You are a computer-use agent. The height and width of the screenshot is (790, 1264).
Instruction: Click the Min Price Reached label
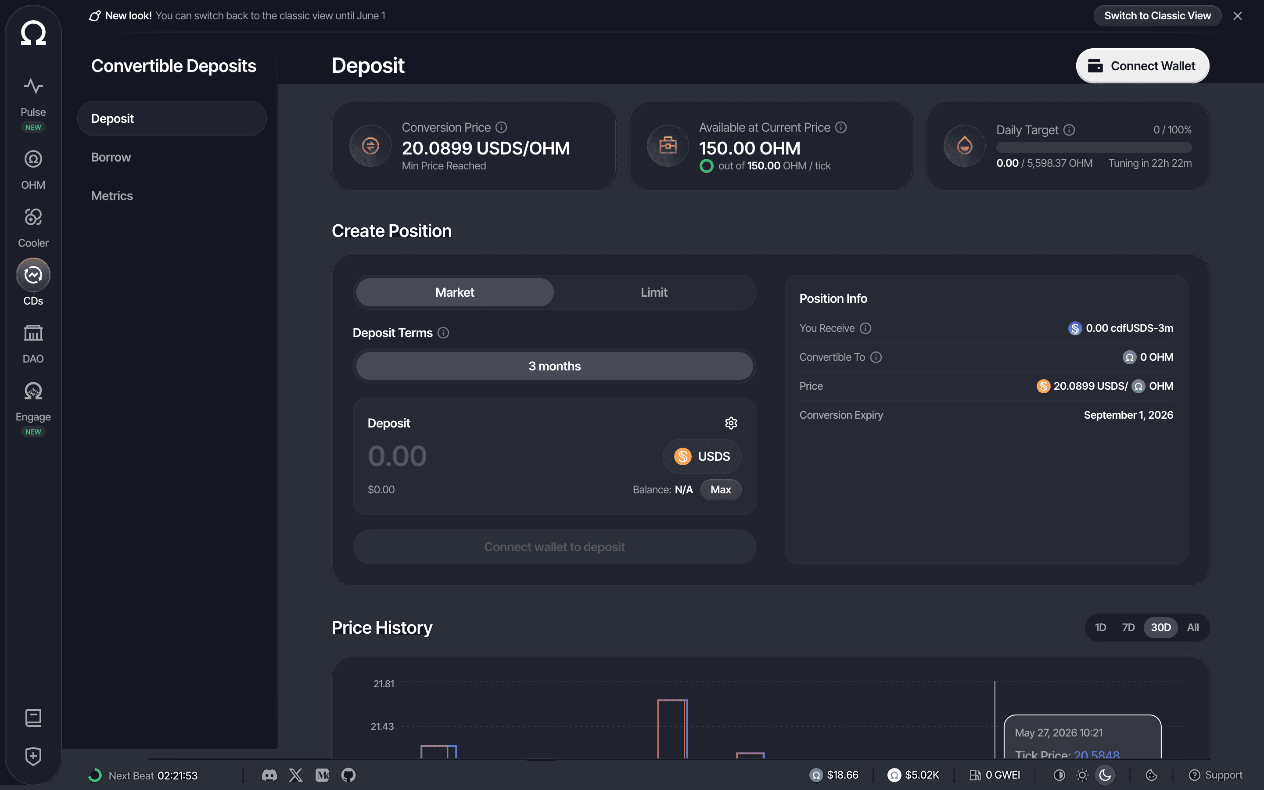coord(443,166)
